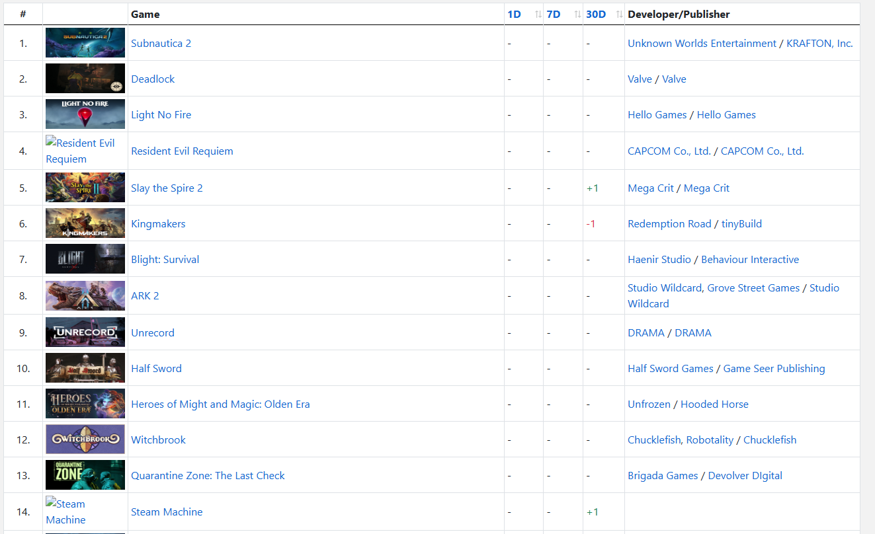Open the Brigada Games developer link
Viewport: 875px width, 534px height.
[663, 476]
